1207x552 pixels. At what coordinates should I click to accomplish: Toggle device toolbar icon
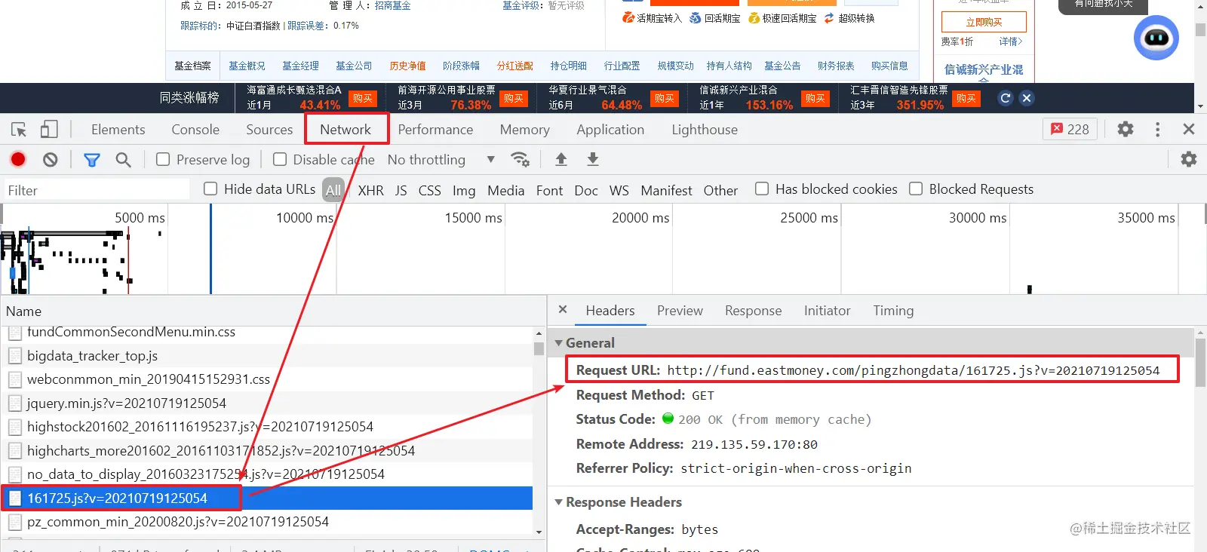(x=49, y=130)
